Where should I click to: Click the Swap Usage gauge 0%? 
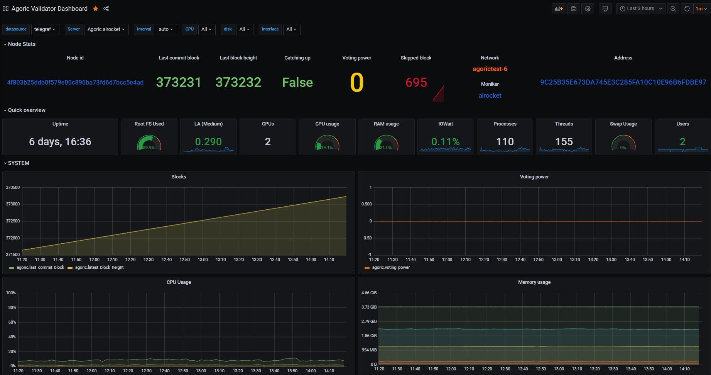[623, 143]
